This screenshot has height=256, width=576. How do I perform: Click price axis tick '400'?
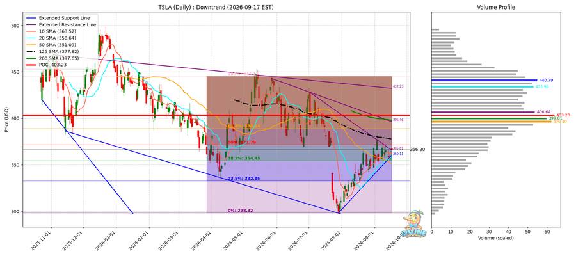click(x=16, y=118)
